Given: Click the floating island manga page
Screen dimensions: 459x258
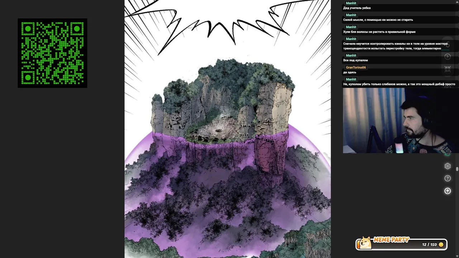Looking at the screenshot, I should (227, 129).
